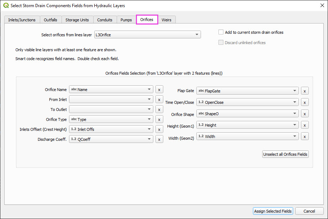328x219 pixels.
Task: Clear the Orifice Shape field selection
Action: pyautogui.click(x=305, y=114)
